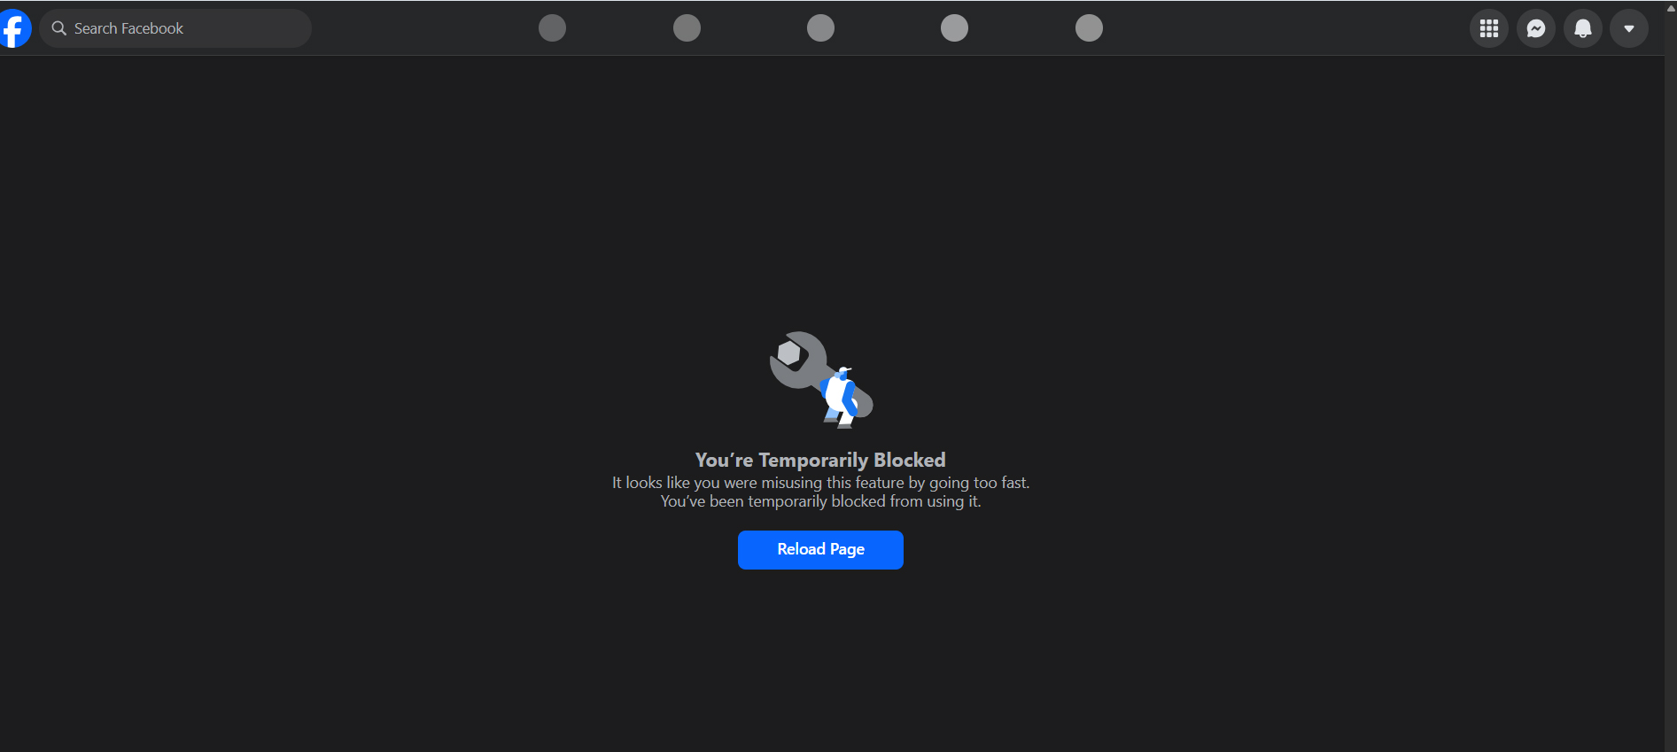1677x752 pixels.
Task: Select the first placeholder navigation tab circle
Action: pyautogui.click(x=552, y=28)
